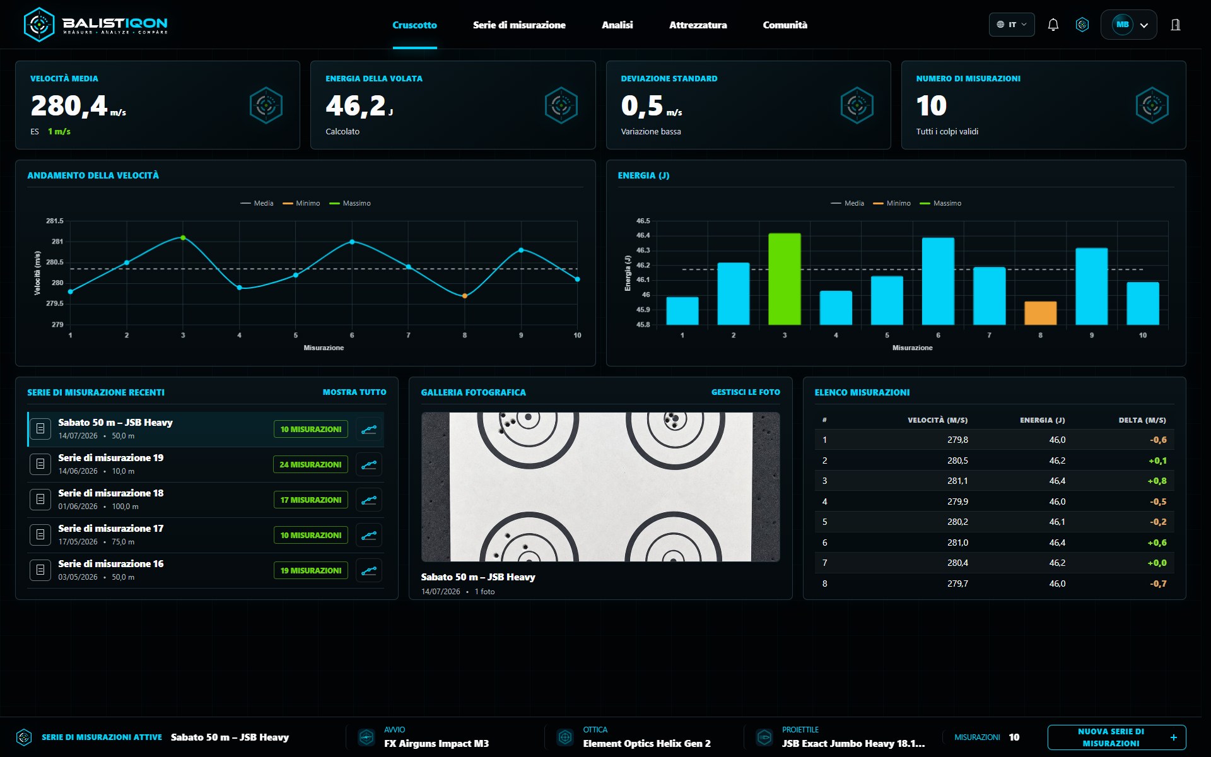The width and height of the screenshot is (1211, 757).
Task: Click the Mostra tutto link
Action: point(354,392)
